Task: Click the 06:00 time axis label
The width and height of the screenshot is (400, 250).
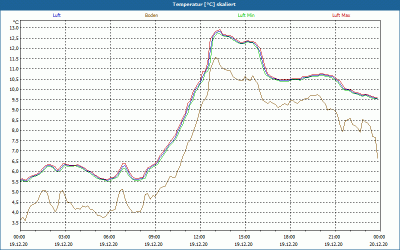Action: pyautogui.click(x=110, y=236)
